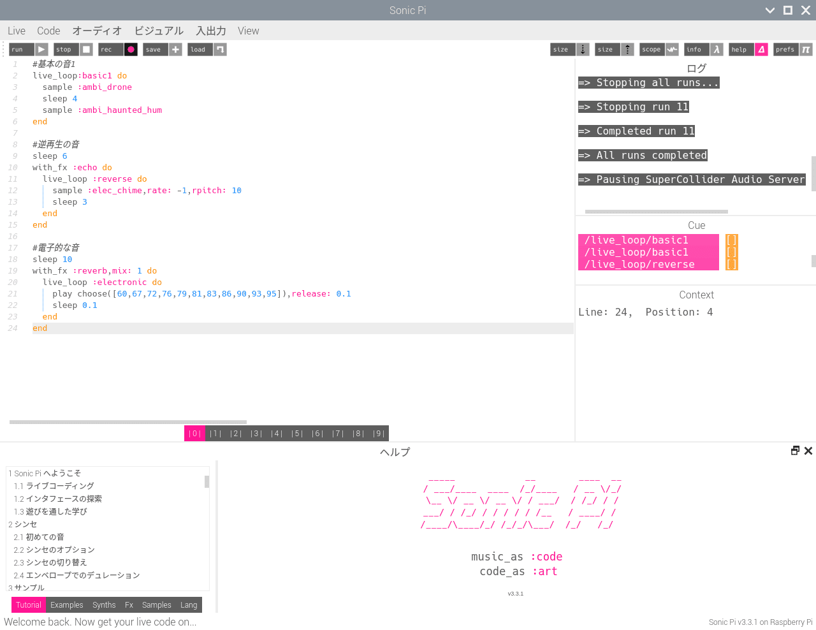Toggle help panel with pink delta icon
Viewport: 816px width, 630px height.
761,49
